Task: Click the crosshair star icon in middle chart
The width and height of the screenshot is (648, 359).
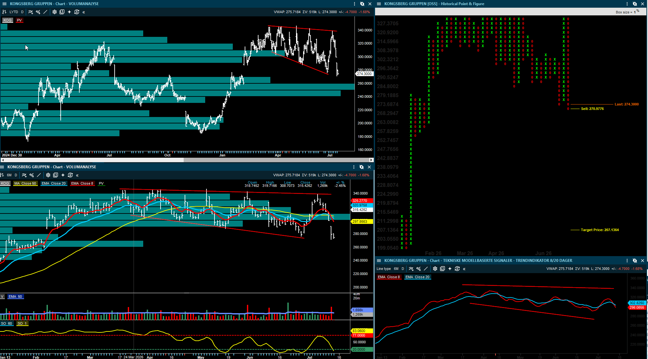Action: click(63, 175)
